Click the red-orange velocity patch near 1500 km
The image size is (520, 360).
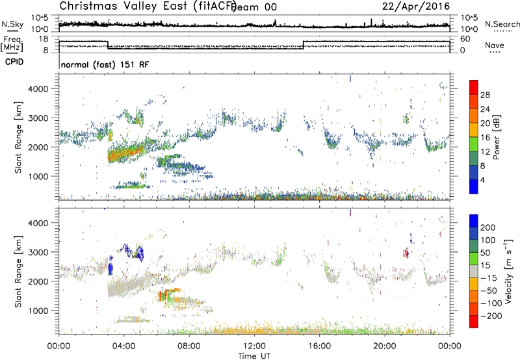coord(162,295)
